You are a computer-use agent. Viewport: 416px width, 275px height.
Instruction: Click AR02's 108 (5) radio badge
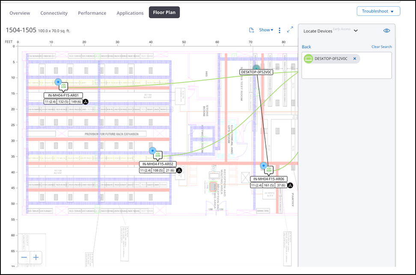click(158, 170)
